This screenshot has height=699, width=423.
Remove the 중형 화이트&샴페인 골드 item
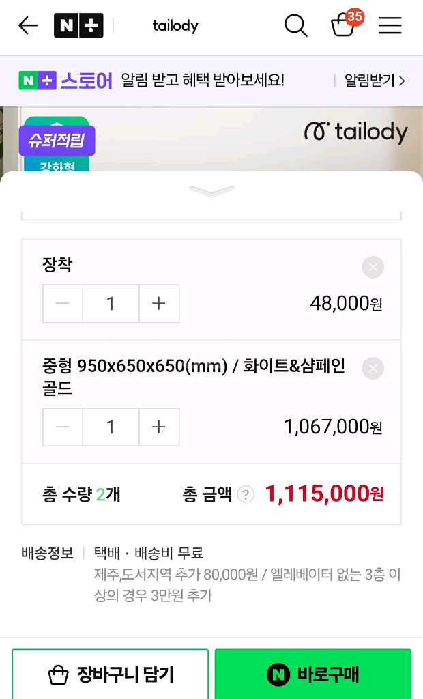click(x=373, y=369)
